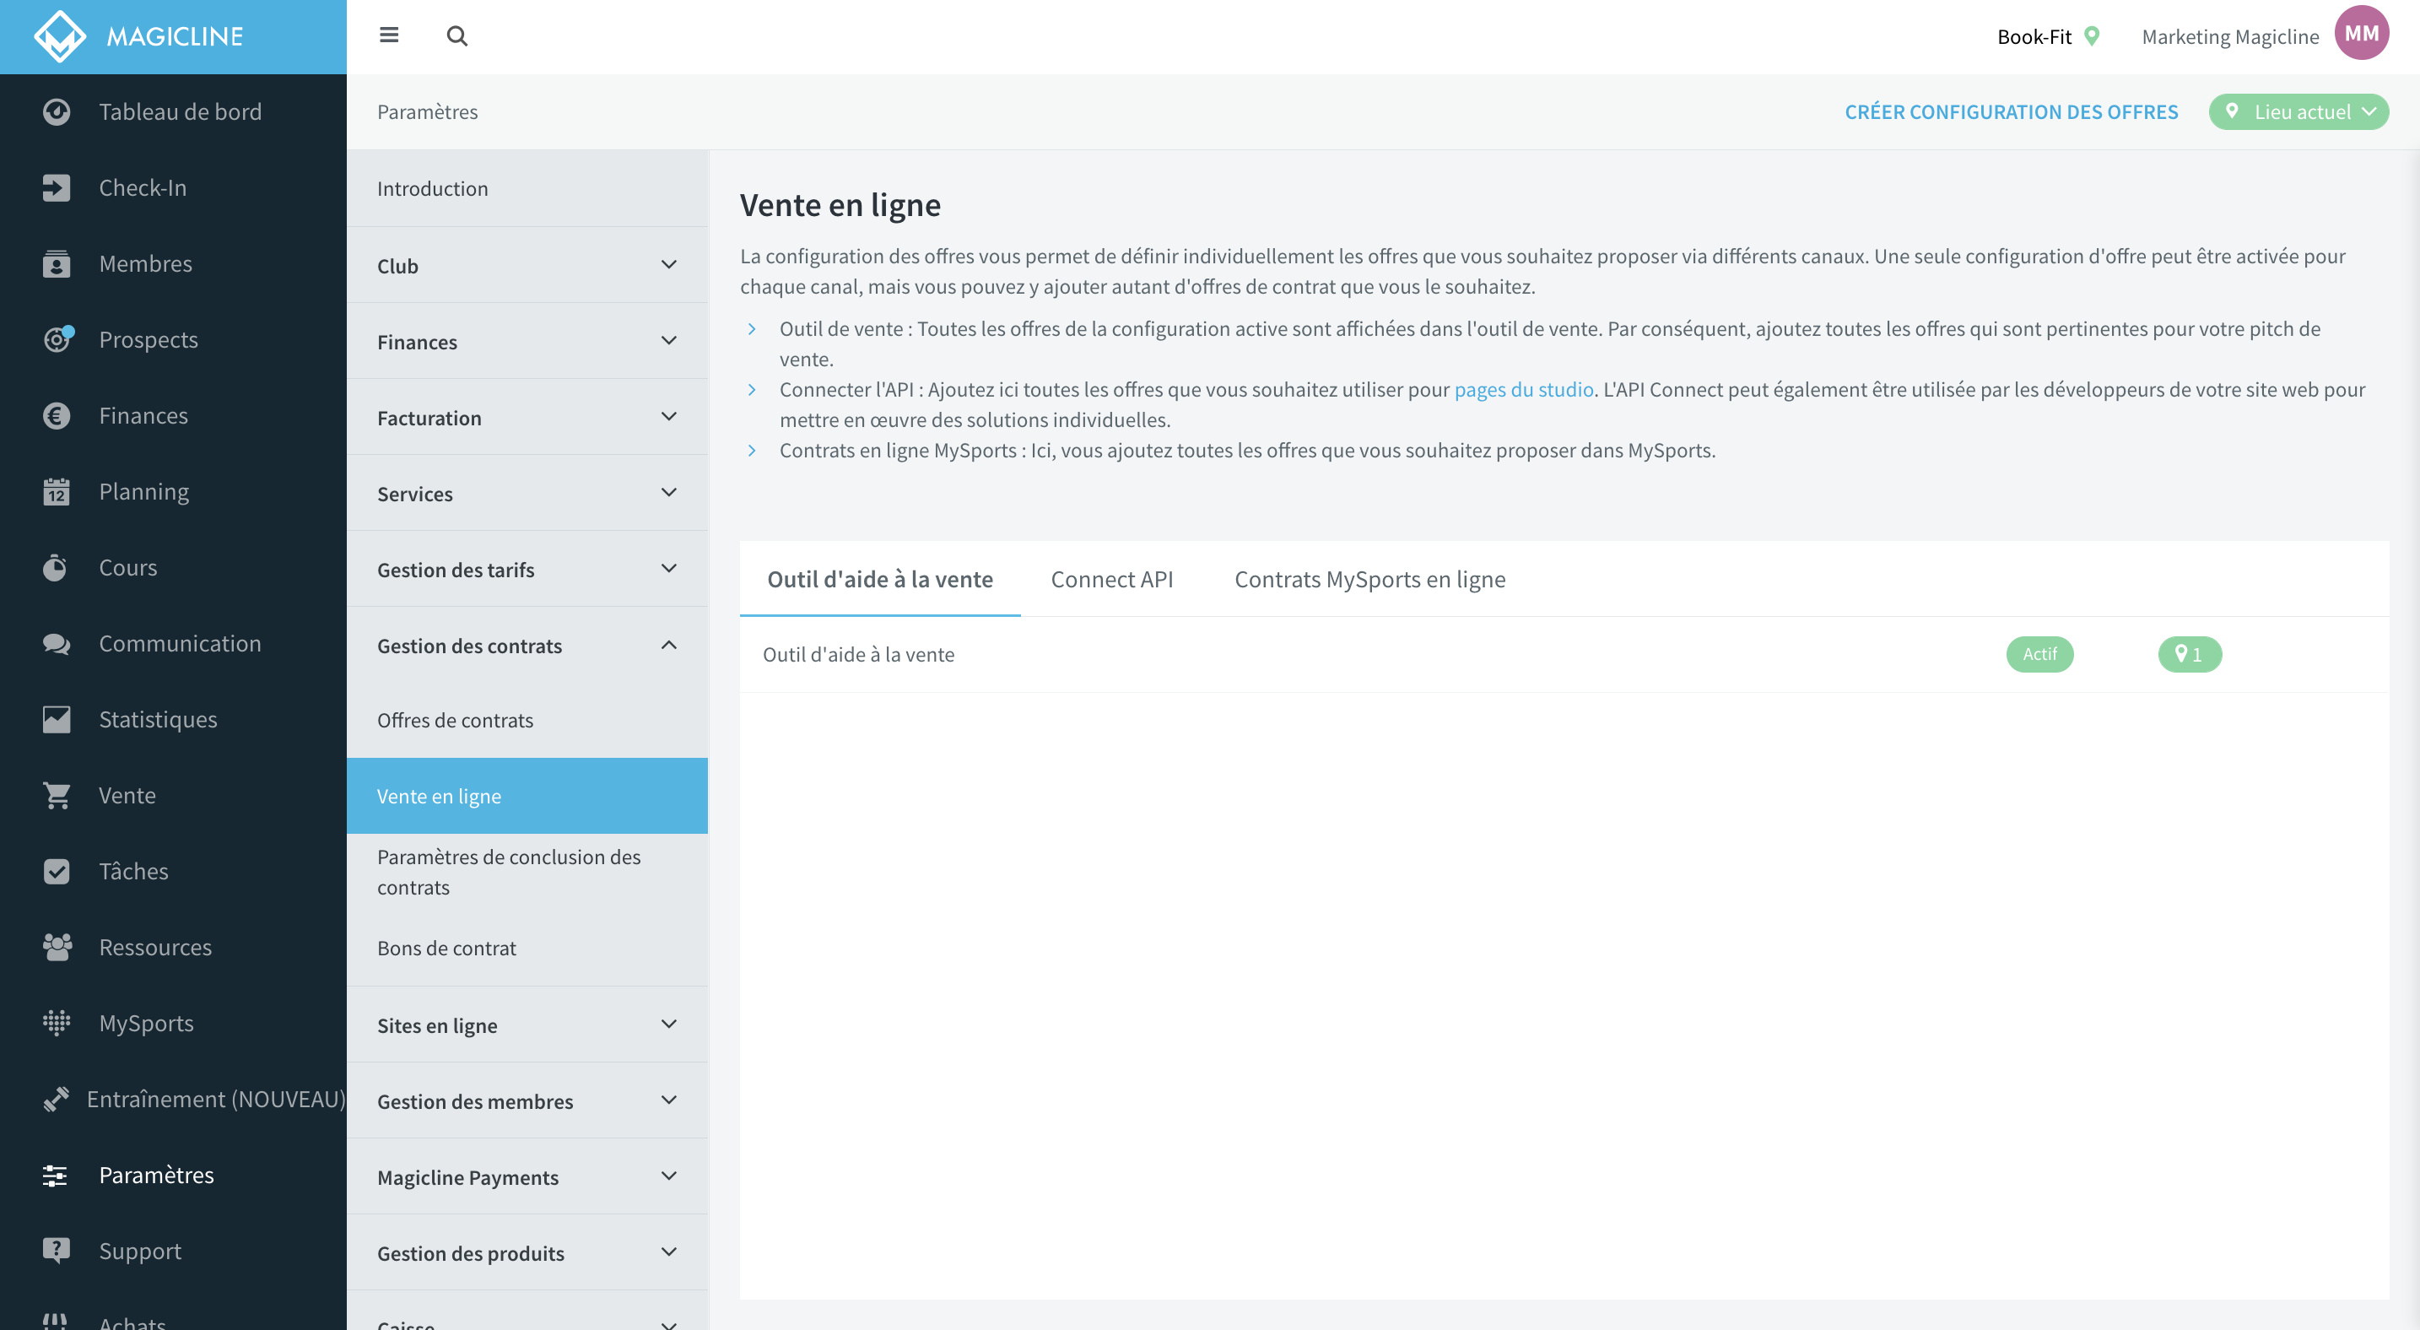2420x1330 pixels.
Task: Switch to Outil d'aide à la vente tab
Action: pyautogui.click(x=879, y=580)
